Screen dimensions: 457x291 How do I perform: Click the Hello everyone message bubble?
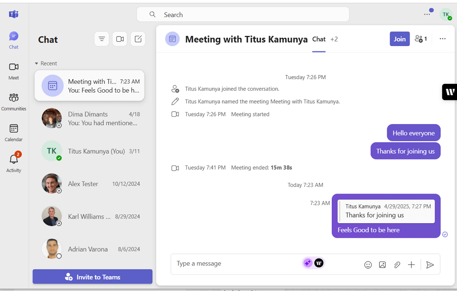(413, 133)
